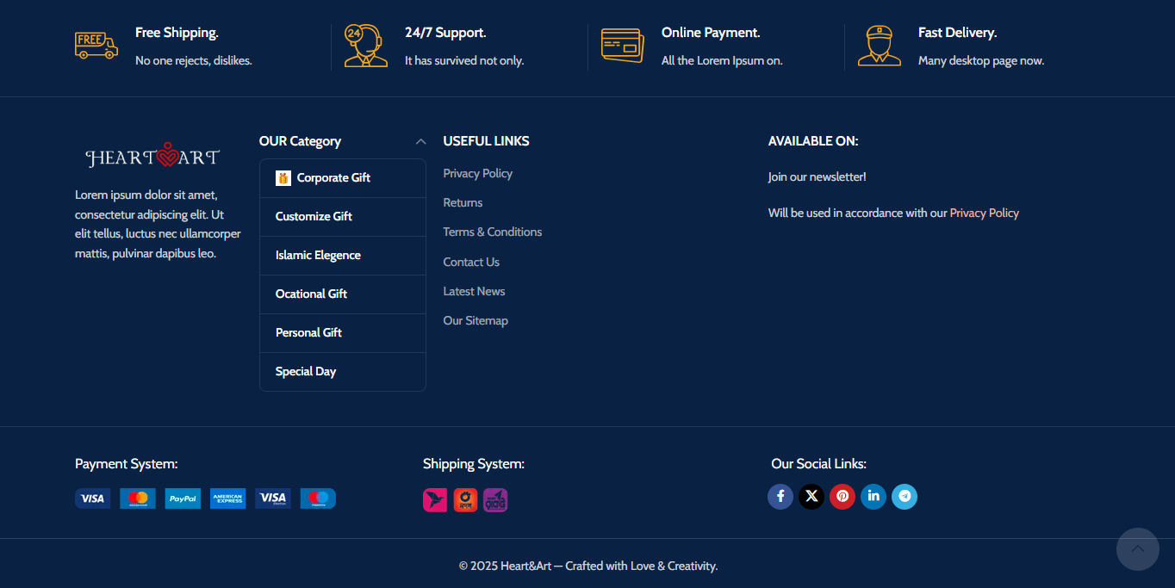Select the PayPal payment icon
This screenshot has height=588, width=1175.
(x=183, y=498)
